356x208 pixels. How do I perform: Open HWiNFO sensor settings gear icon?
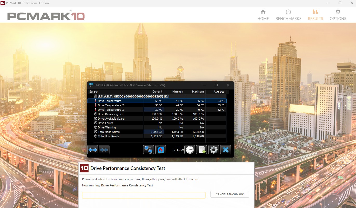click(214, 150)
